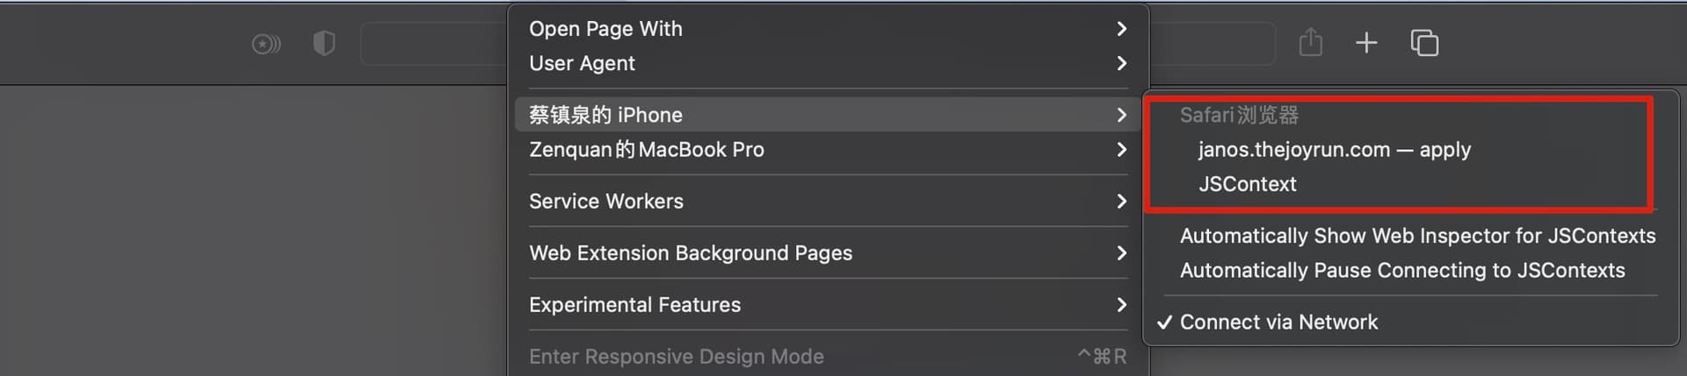Select the JSContext entry
The height and width of the screenshot is (376, 1687).
pos(1247,184)
